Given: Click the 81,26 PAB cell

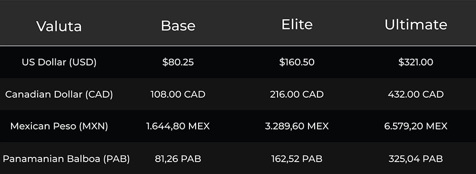Looking at the screenshot, I should (x=178, y=158).
